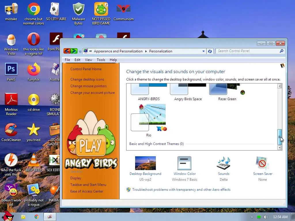Click the theme list scroll up arrow

pos(279,86)
